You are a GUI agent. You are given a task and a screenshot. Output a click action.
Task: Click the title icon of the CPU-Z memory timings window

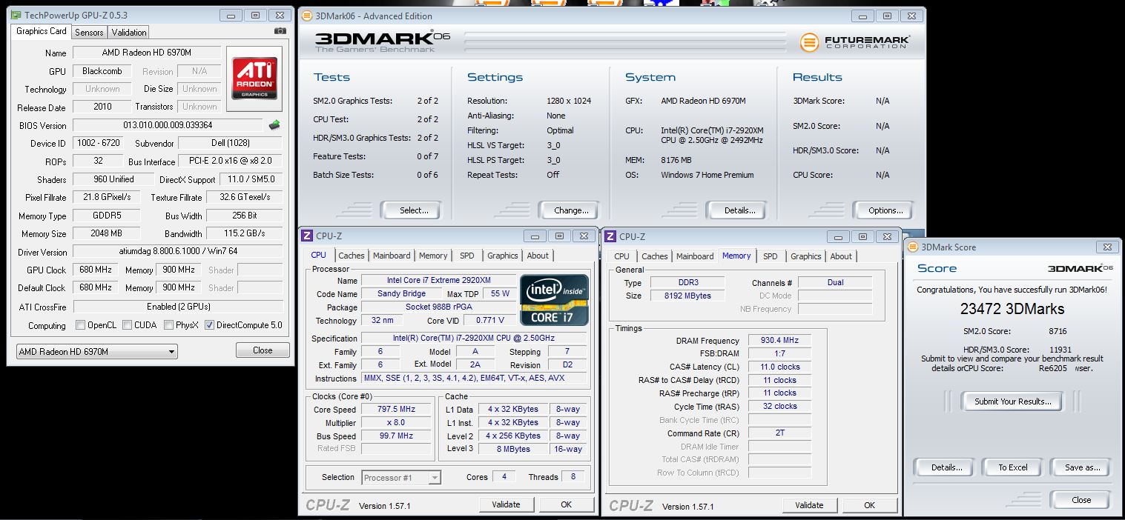(x=610, y=236)
